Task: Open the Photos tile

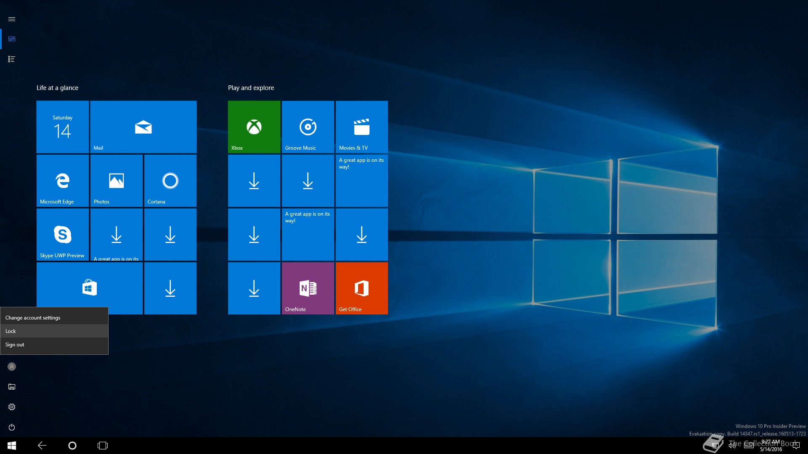Action: [x=117, y=181]
